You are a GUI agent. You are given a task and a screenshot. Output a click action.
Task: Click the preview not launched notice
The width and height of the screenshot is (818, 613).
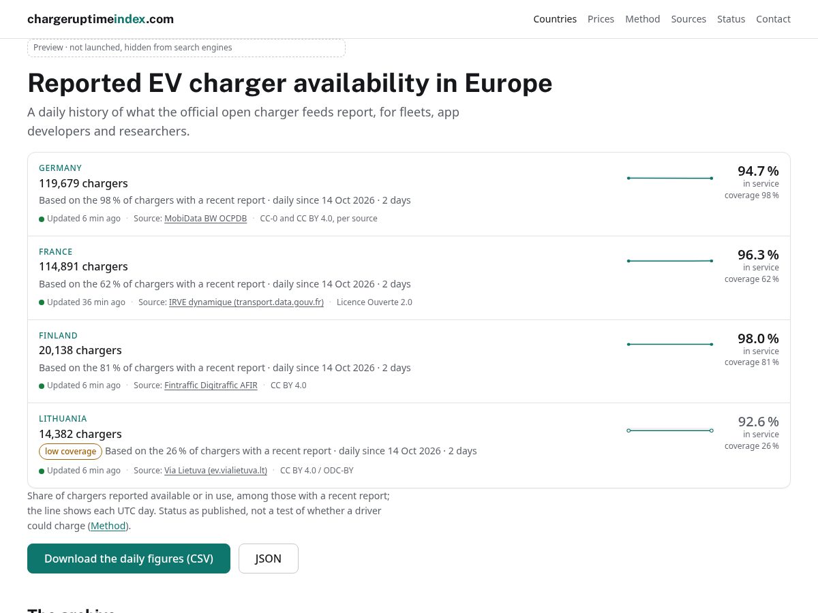186,48
